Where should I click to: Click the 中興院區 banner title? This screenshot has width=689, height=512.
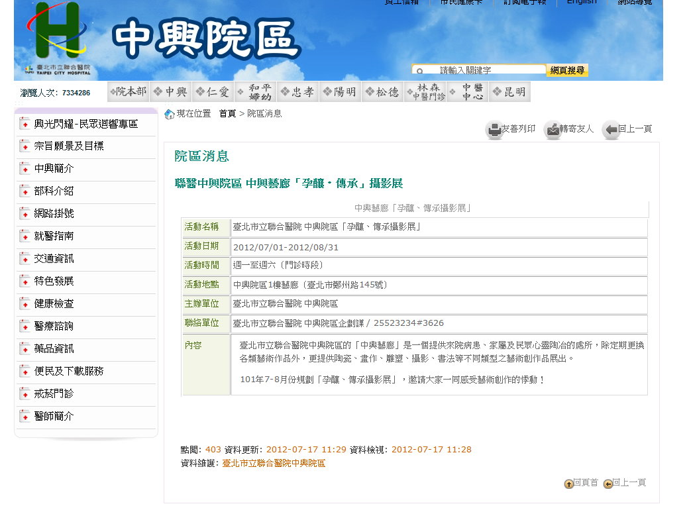(x=206, y=39)
